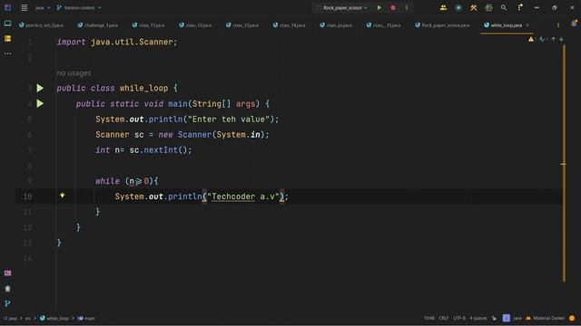This screenshot has height=326, width=581.
Task: Click breadcrumb 'main' in navigation bar
Action: [86, 318]
